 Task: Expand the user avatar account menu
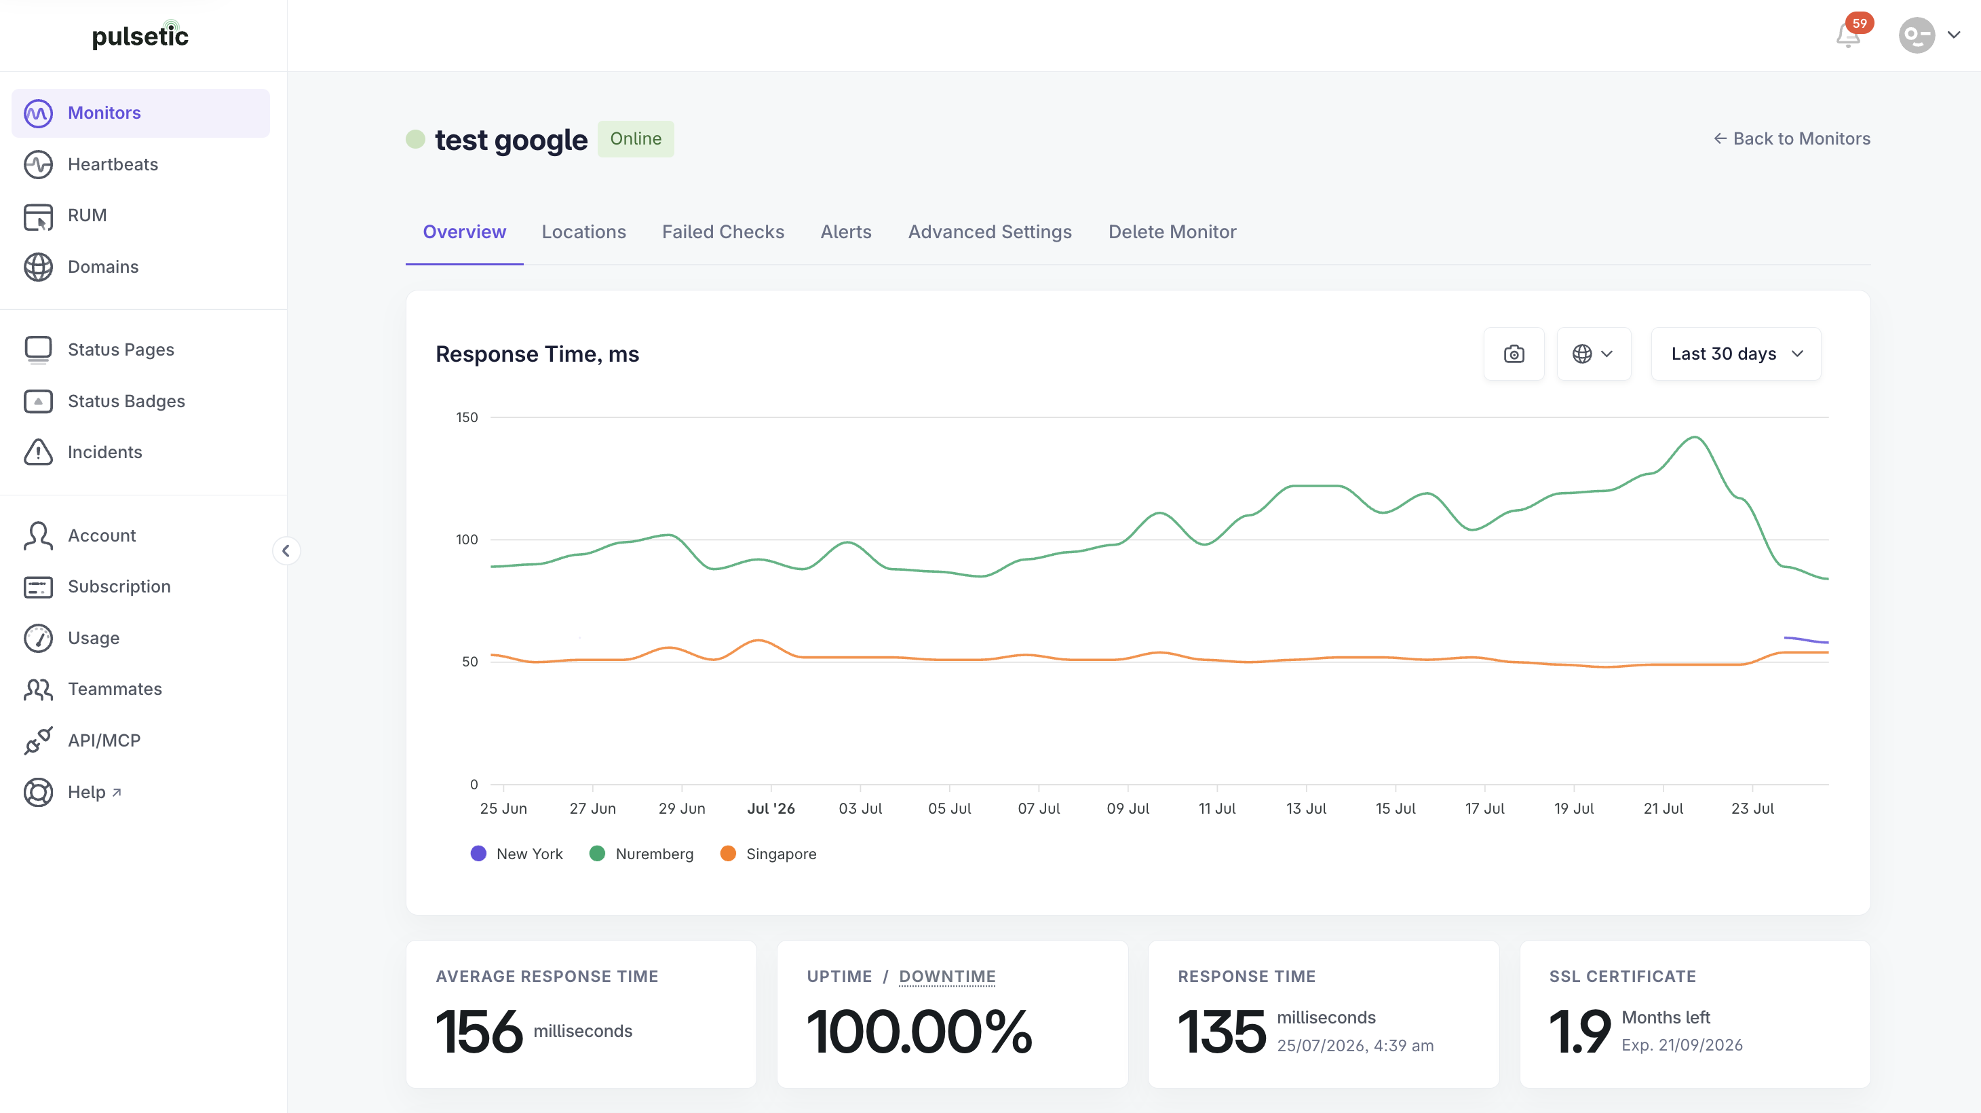coord(1930,35)
